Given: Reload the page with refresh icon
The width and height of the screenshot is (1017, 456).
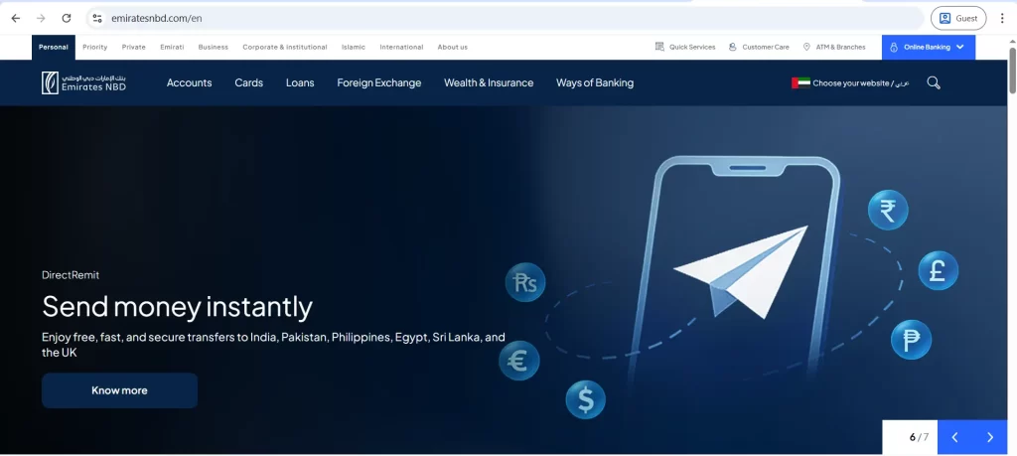Looking at the screenshot, I should point(67,18).
